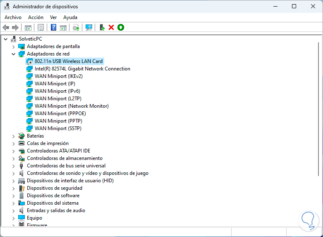Image resolution: width=323 pixels, height=237 pixels.
Task: Click the USB plug icon for bus serie universal
Action: click(x=21, y=166)
